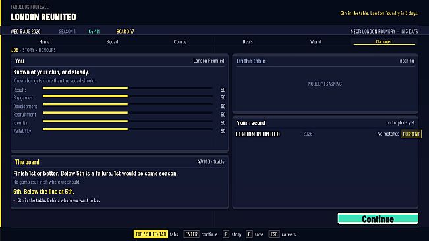Click the CURRENT badge in Your record
Viewport: 429px width, 241px height.
(411, 134)
